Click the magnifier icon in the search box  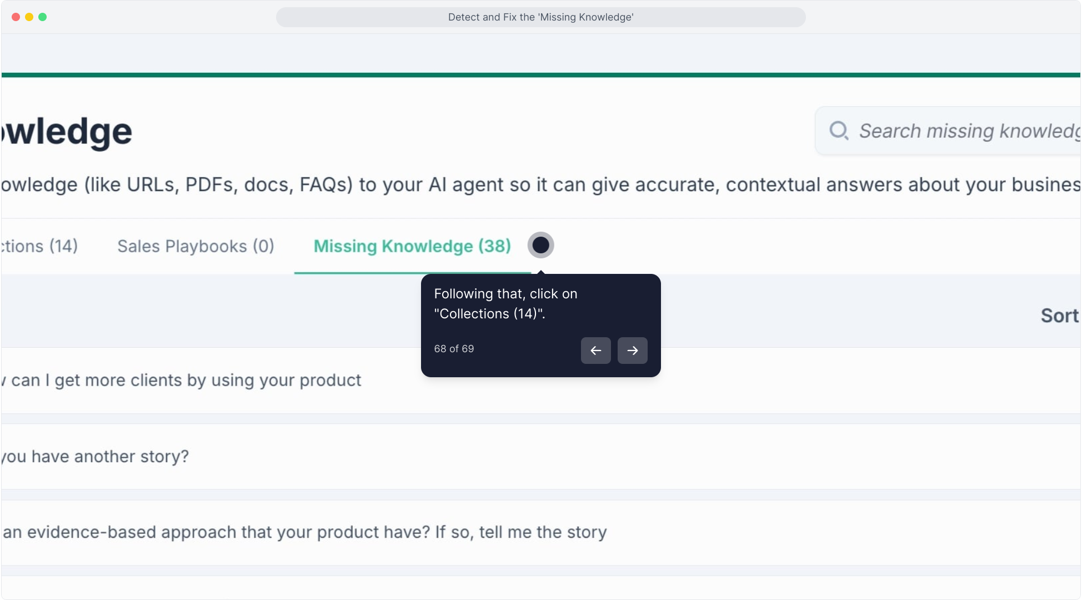point(838,131)
